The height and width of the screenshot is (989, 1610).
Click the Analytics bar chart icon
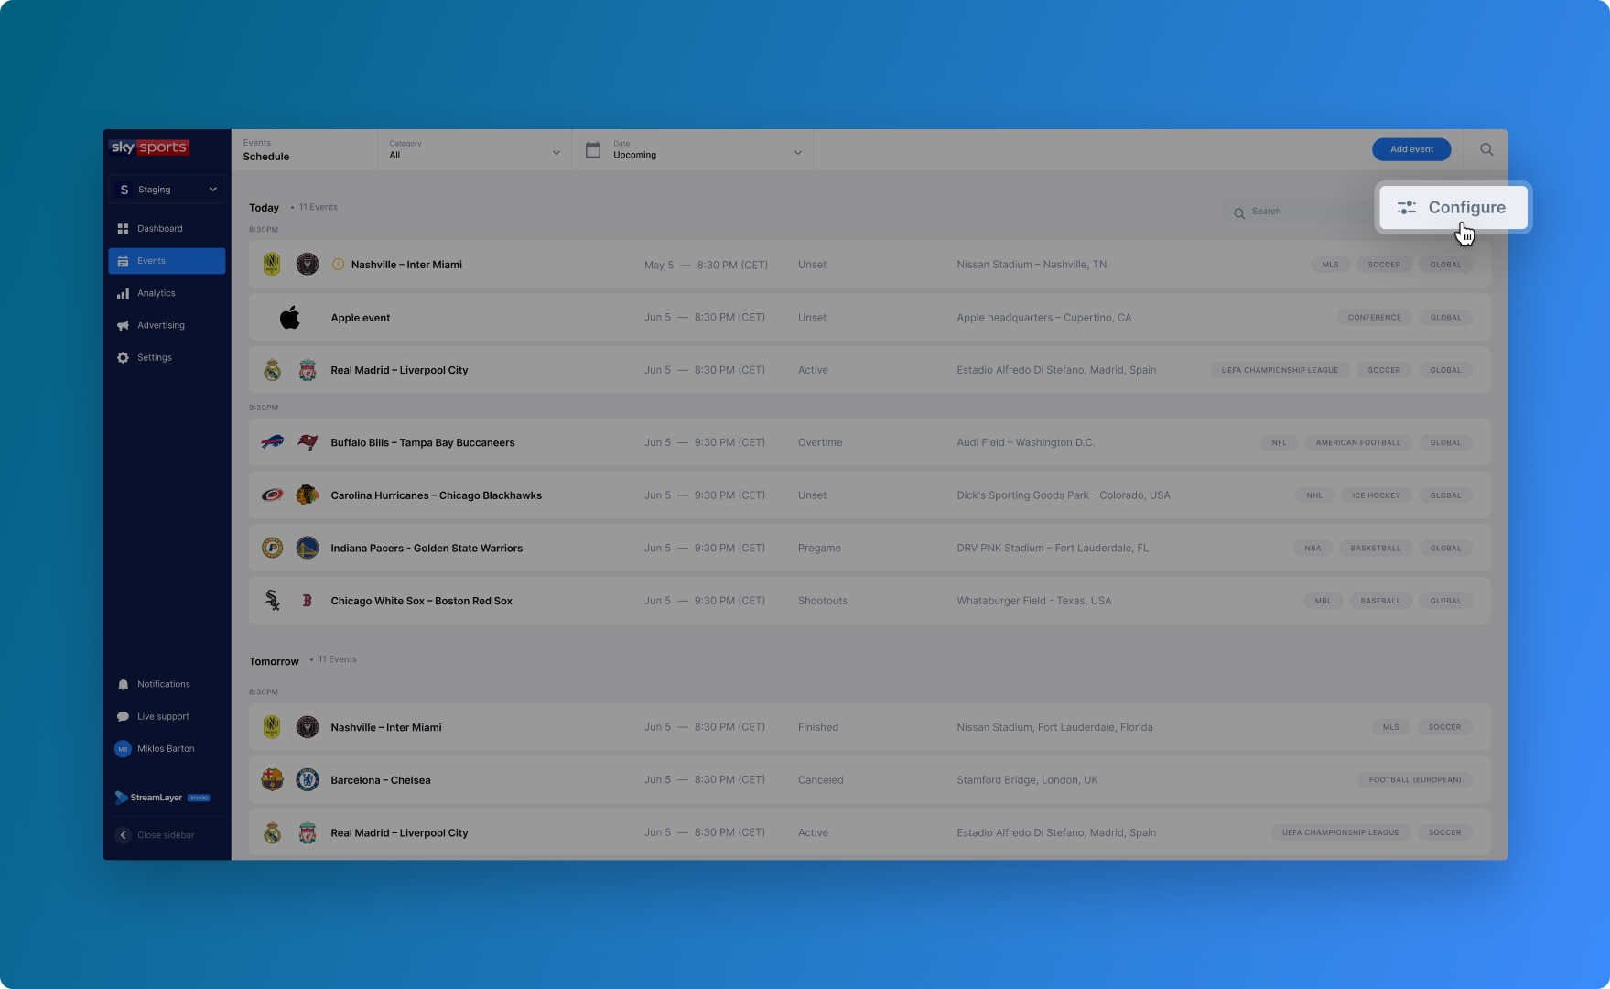pos(123,293)
